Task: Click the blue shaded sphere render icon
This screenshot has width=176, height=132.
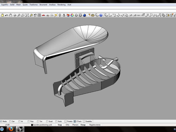Action: click(85, 15)
